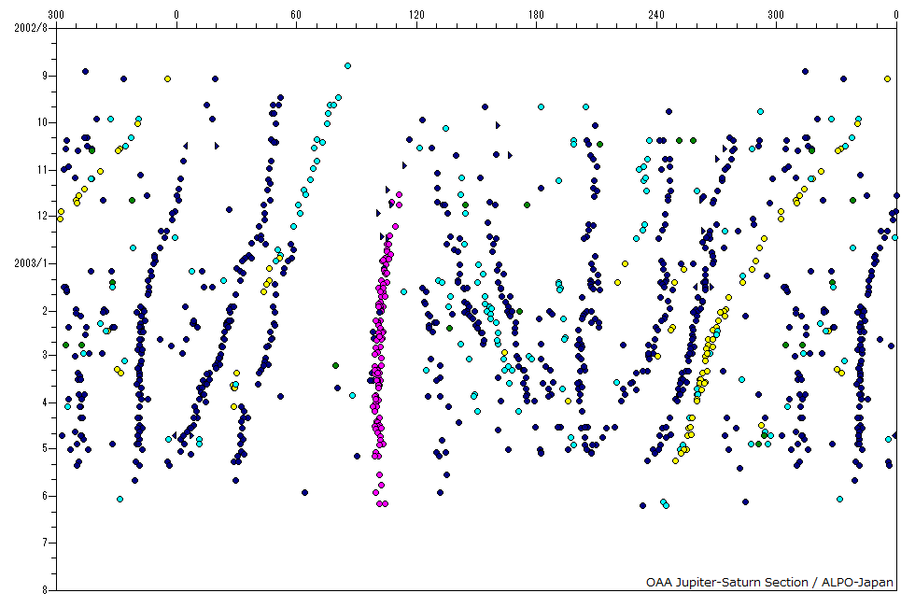Select the month 11 axis label
This screenshot has width=915, height=607.
pos(43,170)
